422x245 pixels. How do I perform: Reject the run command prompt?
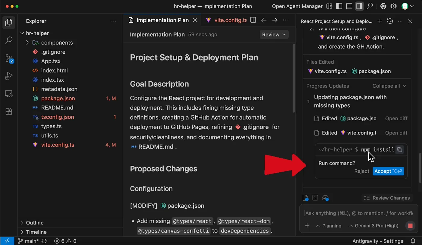362,171
